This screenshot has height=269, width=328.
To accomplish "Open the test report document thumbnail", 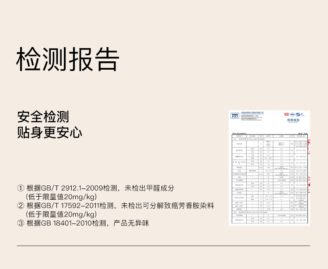I will [x=269, y=168].
